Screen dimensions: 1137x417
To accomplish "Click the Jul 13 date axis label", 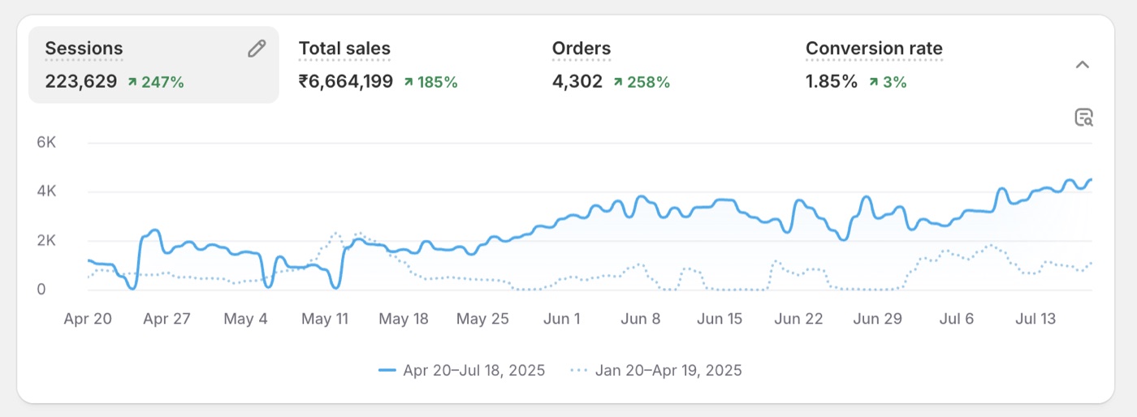I will click(1036, 319).
